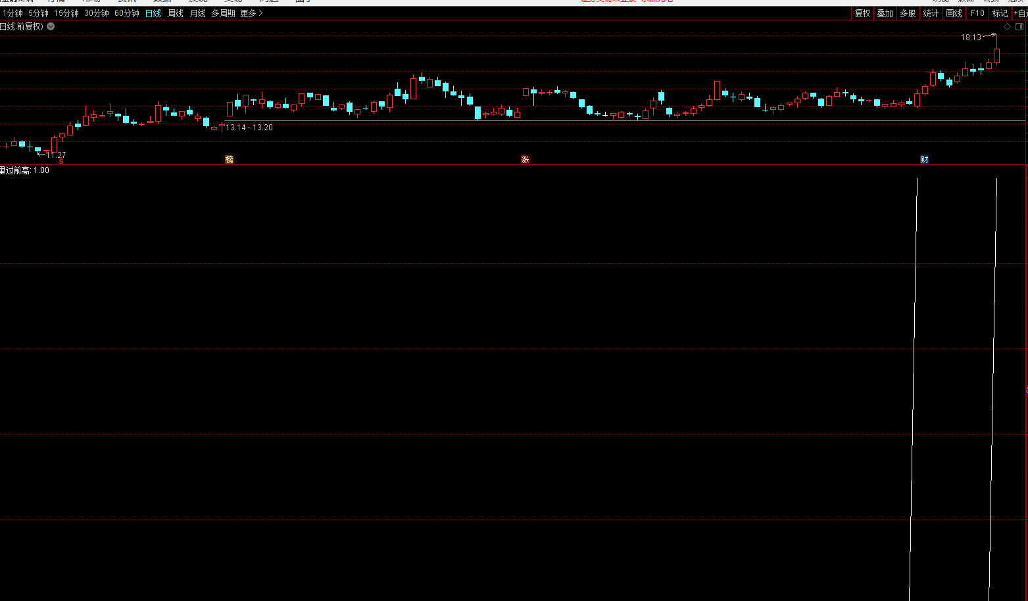
Task: Open the 画线 drawing tool
Action: 954,13
